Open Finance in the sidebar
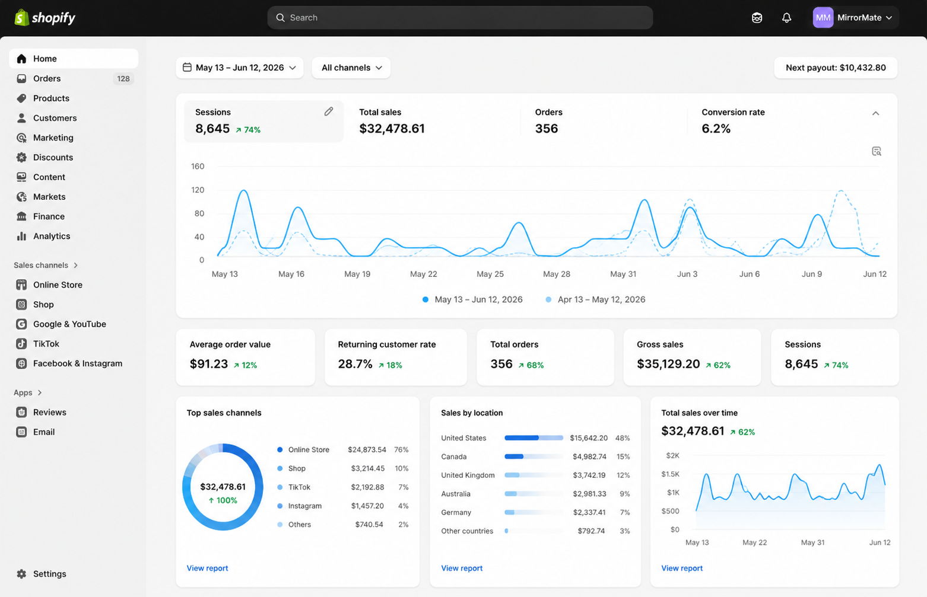927x597 pixels. [74, 216]
